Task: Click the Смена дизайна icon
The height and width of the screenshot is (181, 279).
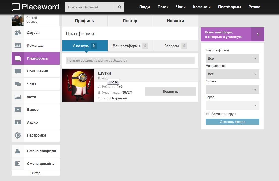Action: click(18, 164)
